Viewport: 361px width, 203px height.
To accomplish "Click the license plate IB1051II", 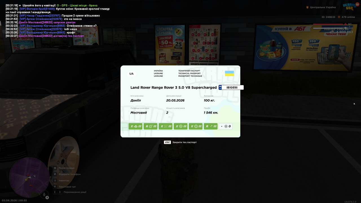I will (x=231, y=87).
